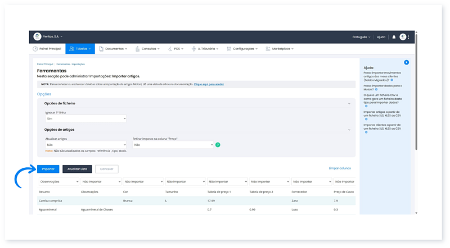The height and width of the screenshot is (248, 450).
Task: Open the Atualizar artigos dropdown
Action: click(85, 145)
